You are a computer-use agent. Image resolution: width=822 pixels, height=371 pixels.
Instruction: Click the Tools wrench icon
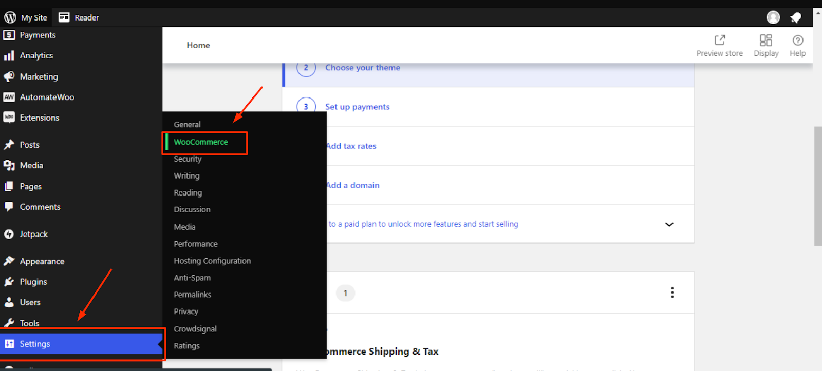9,323
